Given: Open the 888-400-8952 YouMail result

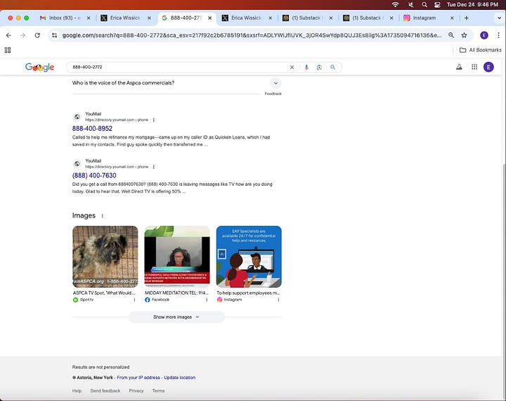Looking at the screenshot, I should pos(92,129).
